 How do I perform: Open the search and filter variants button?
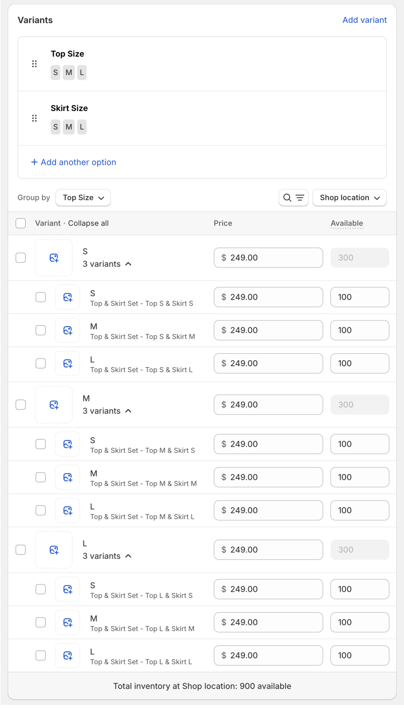point(293,198)
